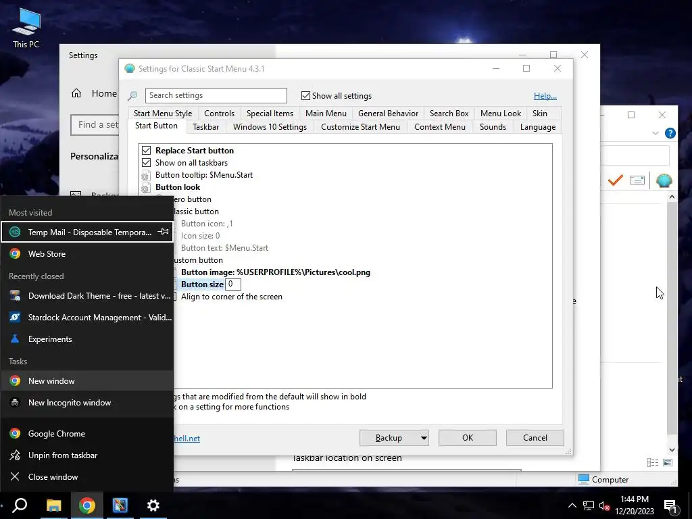Click the search magnifier in Classic Start settings
The image size is (692, 519).
[x=132, y=96]
